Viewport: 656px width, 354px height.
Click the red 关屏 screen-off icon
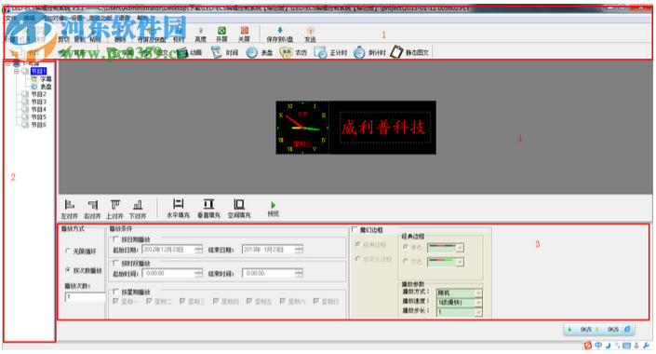pyautogui.click(x=244, y=34)
